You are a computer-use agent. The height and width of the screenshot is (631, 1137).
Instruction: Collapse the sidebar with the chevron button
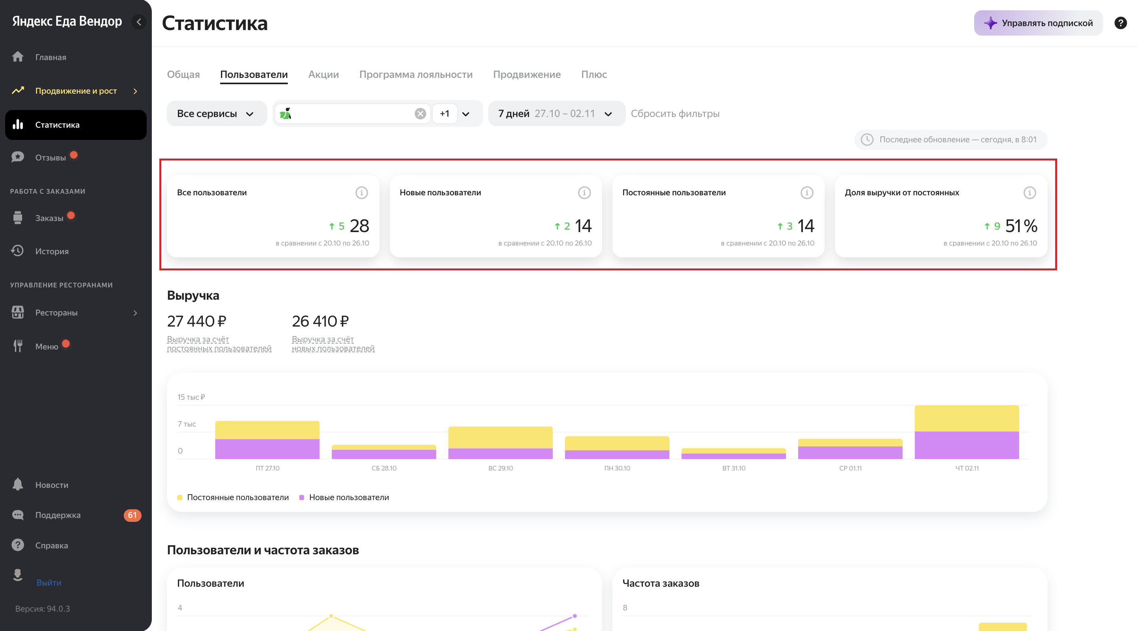pyautogui.click(x=139, y=22)
